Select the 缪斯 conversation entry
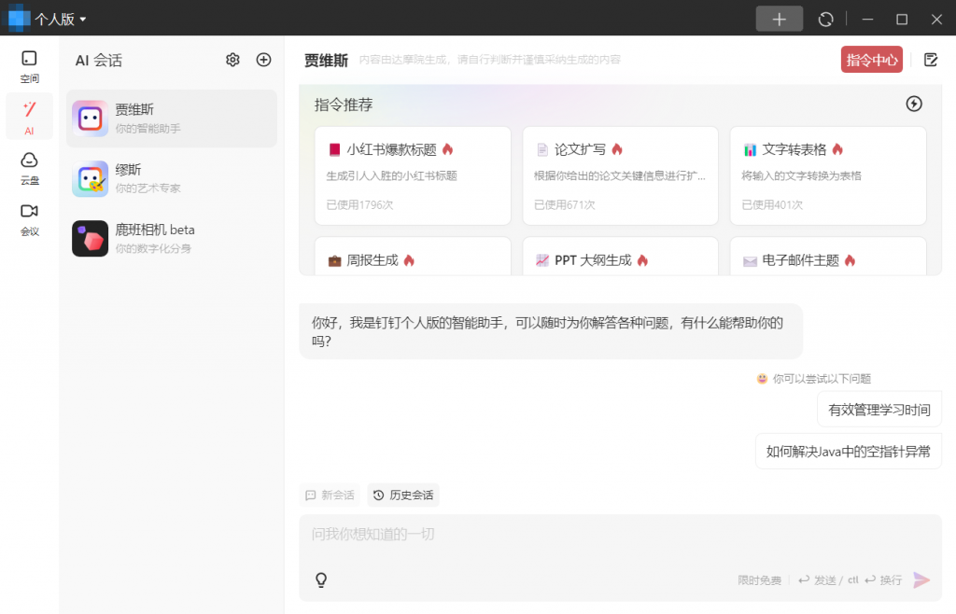The width and height of the screenshot is (956, 614). 172,178
